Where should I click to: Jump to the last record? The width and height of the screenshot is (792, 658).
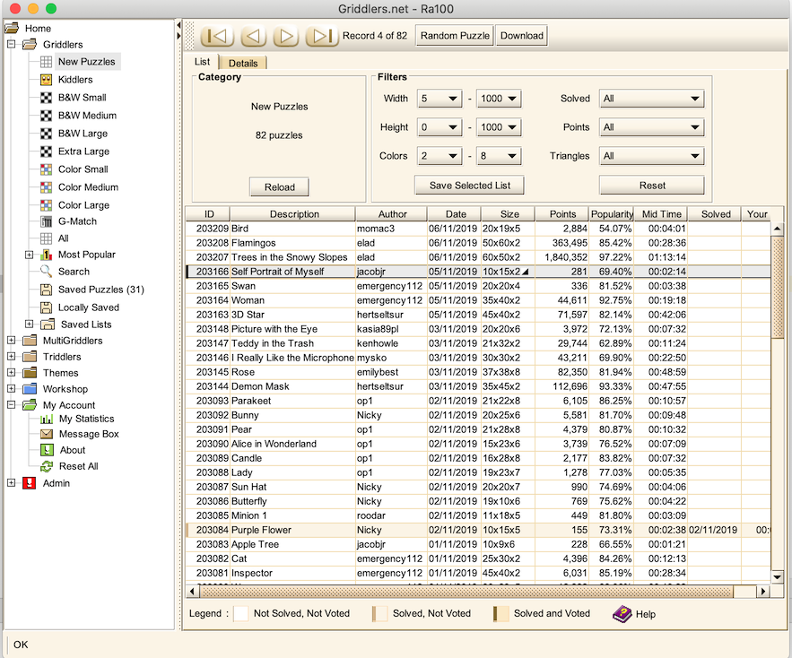click(x=322, y=36)
